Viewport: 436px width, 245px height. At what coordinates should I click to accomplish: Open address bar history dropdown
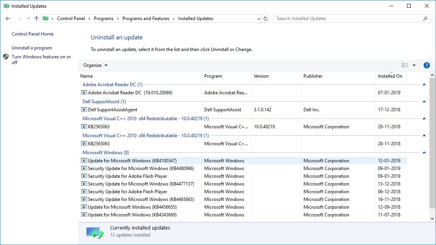[x=258, y=19]
